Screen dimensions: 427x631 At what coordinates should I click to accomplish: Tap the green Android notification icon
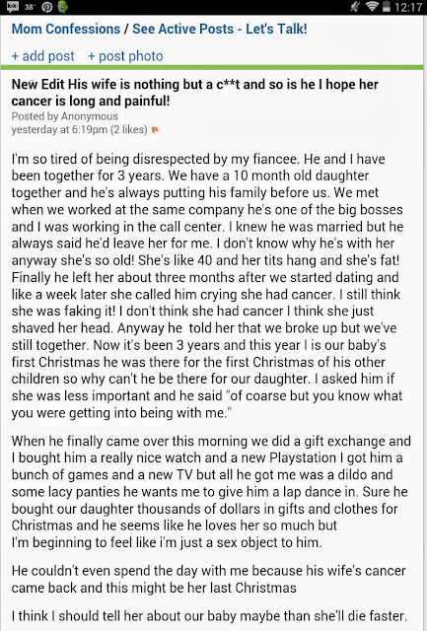click(x=63, y=7)
